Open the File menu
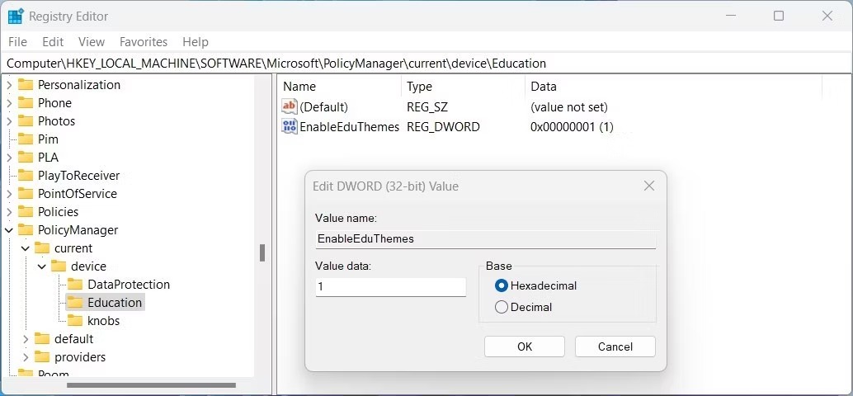The width and height of the screenshot is (853, 396). (17, 42)
